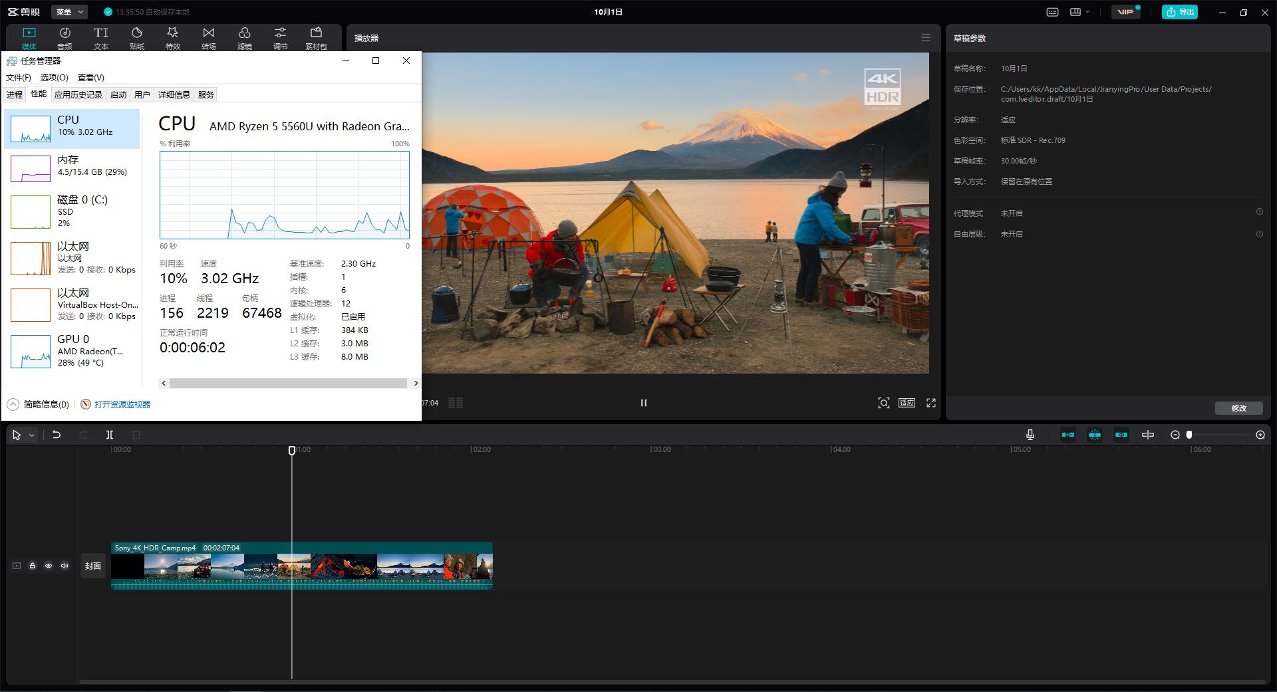Open the 查看(V) menu in Task Manager
The height and width of the screenshot is (692, 1277).
tap(90, 77)
